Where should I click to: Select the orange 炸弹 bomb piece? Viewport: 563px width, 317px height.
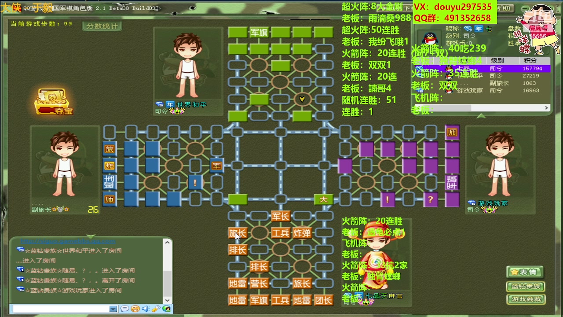[302, 233]
